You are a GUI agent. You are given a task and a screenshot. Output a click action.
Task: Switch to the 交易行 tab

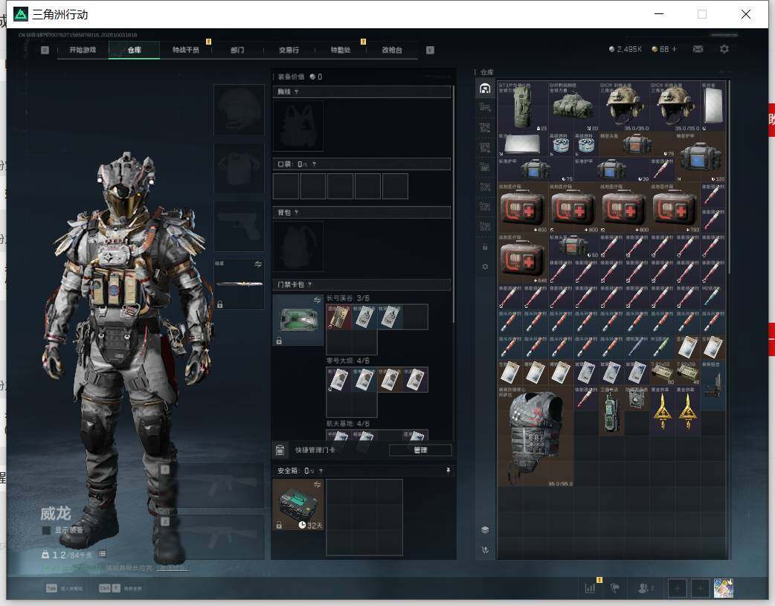(x=289, y=50)
